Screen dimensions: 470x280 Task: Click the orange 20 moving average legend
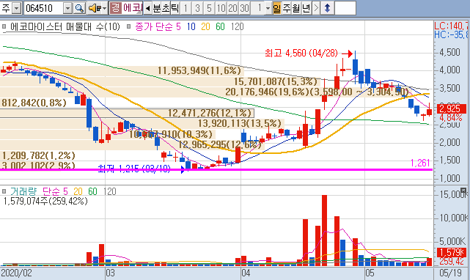pos(205,26)
